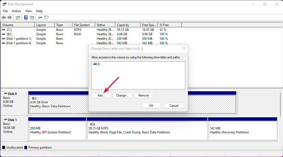Cancel the Change Drive Letter dialog
Image resolution: width=283 pixels, height=157 pixels.
coord(174,106)
